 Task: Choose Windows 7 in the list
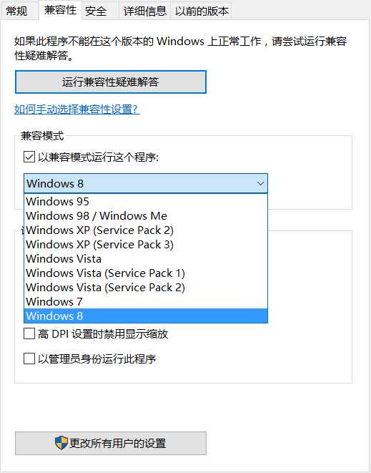(146, 302)
